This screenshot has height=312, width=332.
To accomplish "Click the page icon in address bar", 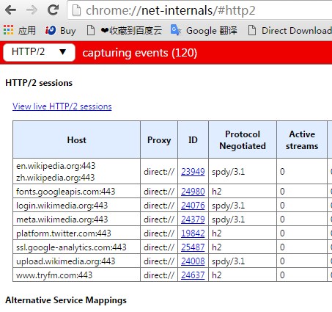I will pyautogui.click(x=76, y=10).
